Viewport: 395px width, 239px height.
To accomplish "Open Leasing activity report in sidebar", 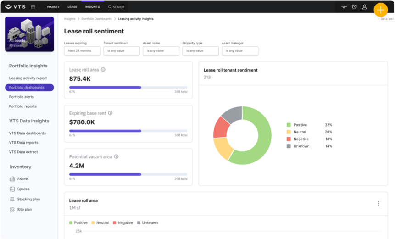I will click(x=28, y=78).
